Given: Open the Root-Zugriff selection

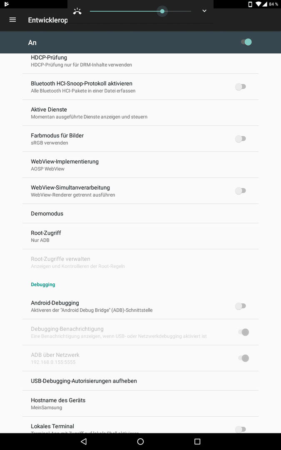Looking at the screenshot, I should 141,236.
